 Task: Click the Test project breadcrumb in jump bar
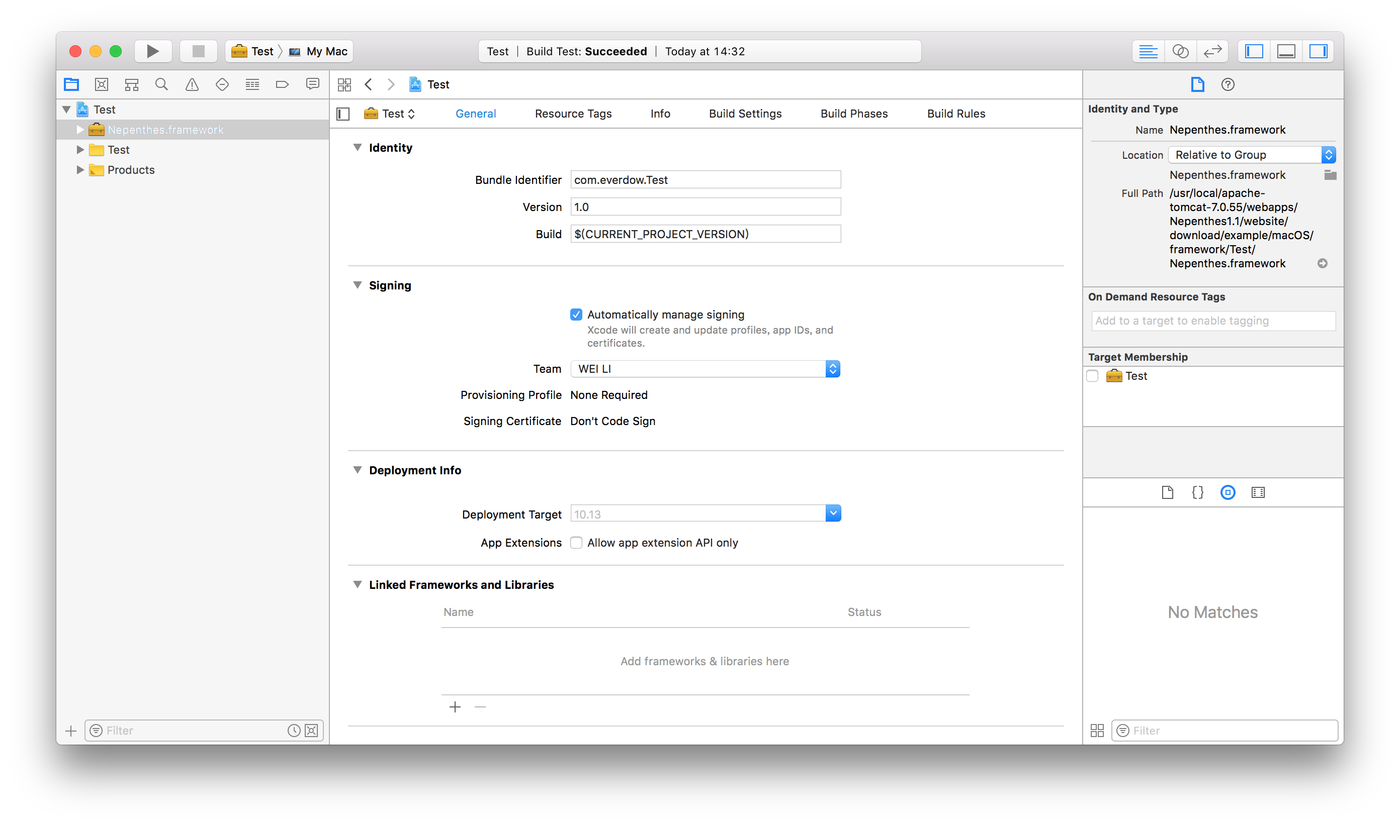point(429,84)
